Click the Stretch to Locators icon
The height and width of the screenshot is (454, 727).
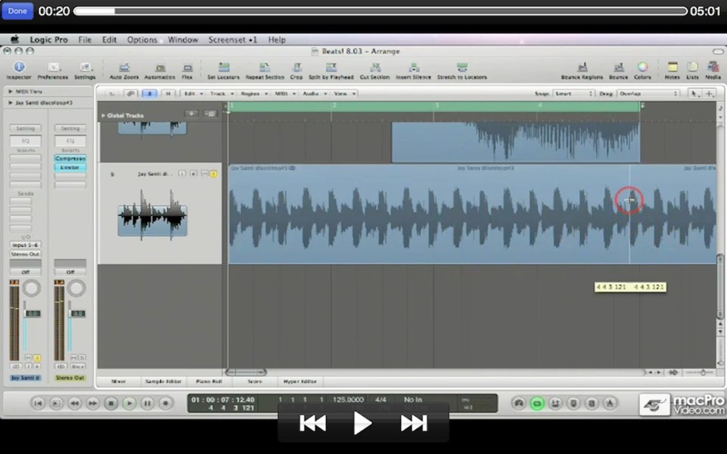(462, 67)
